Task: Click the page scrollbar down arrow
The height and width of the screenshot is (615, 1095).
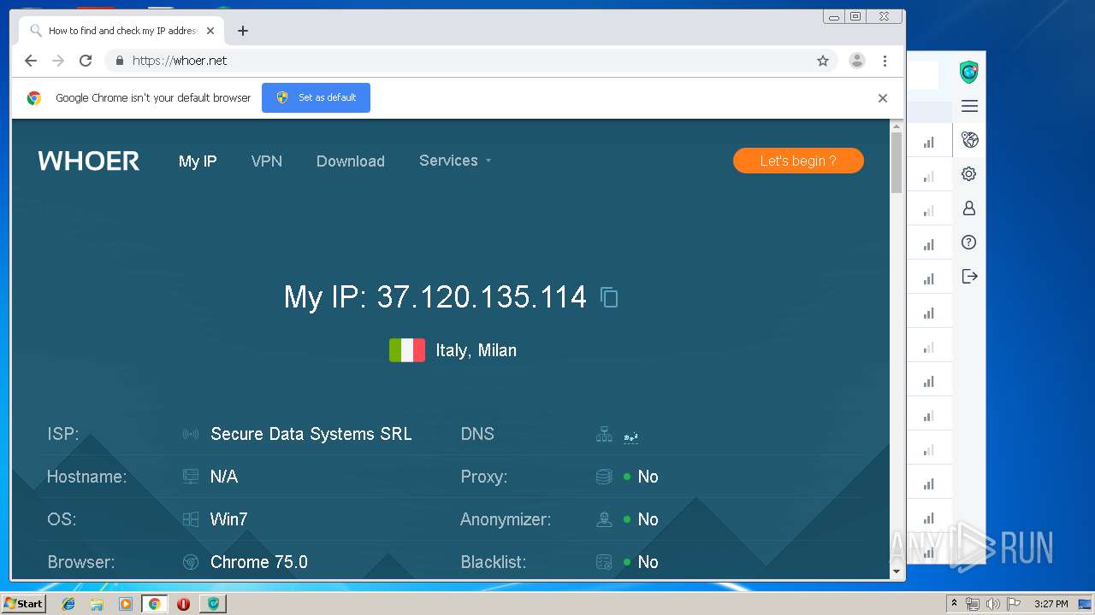Action: click(897, 571)
